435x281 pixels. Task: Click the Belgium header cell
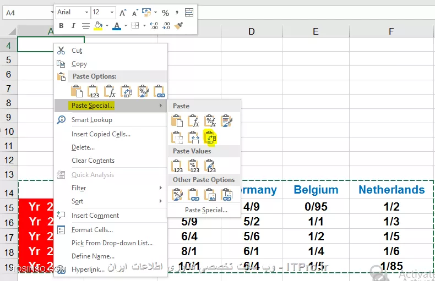[316, 190]
